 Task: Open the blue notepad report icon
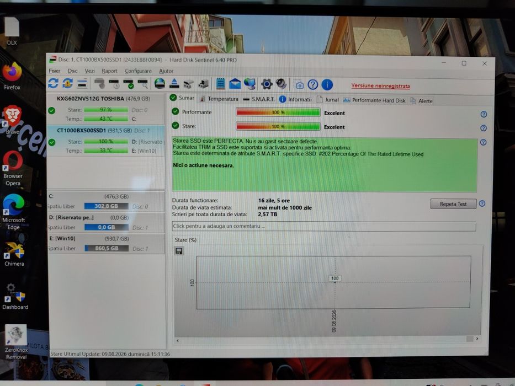coord(221,84)
